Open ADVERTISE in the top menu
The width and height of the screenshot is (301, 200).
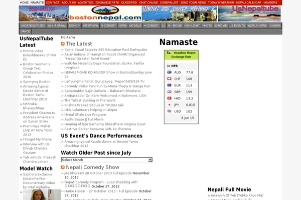[x=86, y=2]
